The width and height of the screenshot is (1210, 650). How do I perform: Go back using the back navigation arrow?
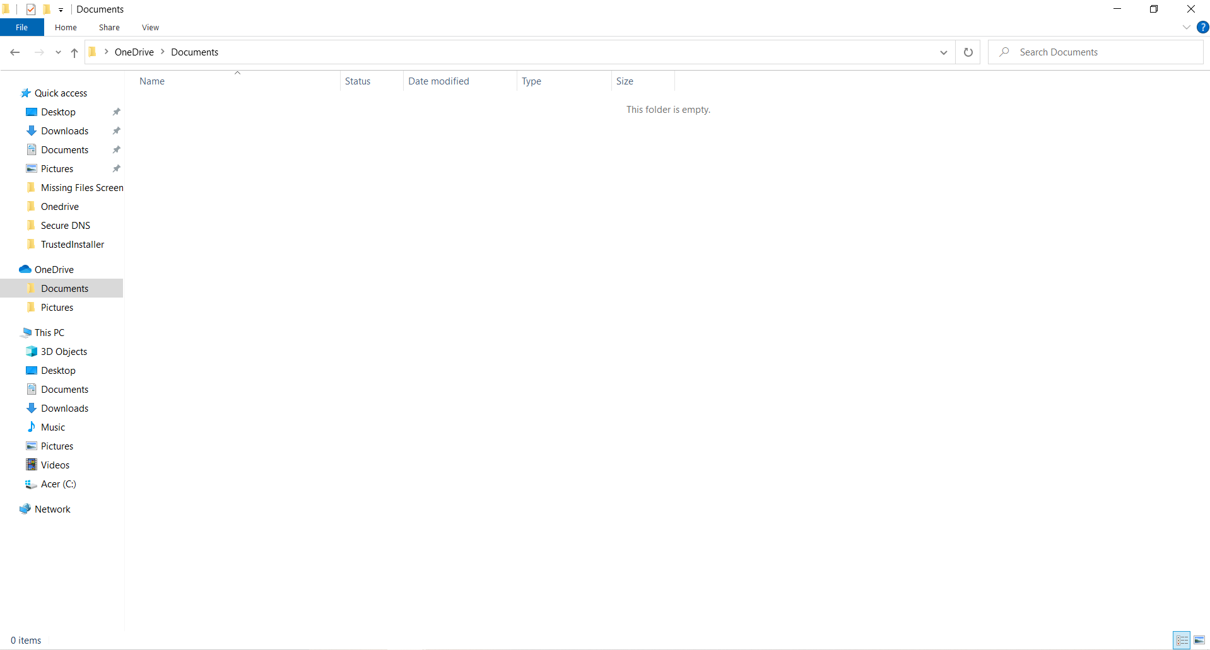pyautogui.click(x=15, y=52)
